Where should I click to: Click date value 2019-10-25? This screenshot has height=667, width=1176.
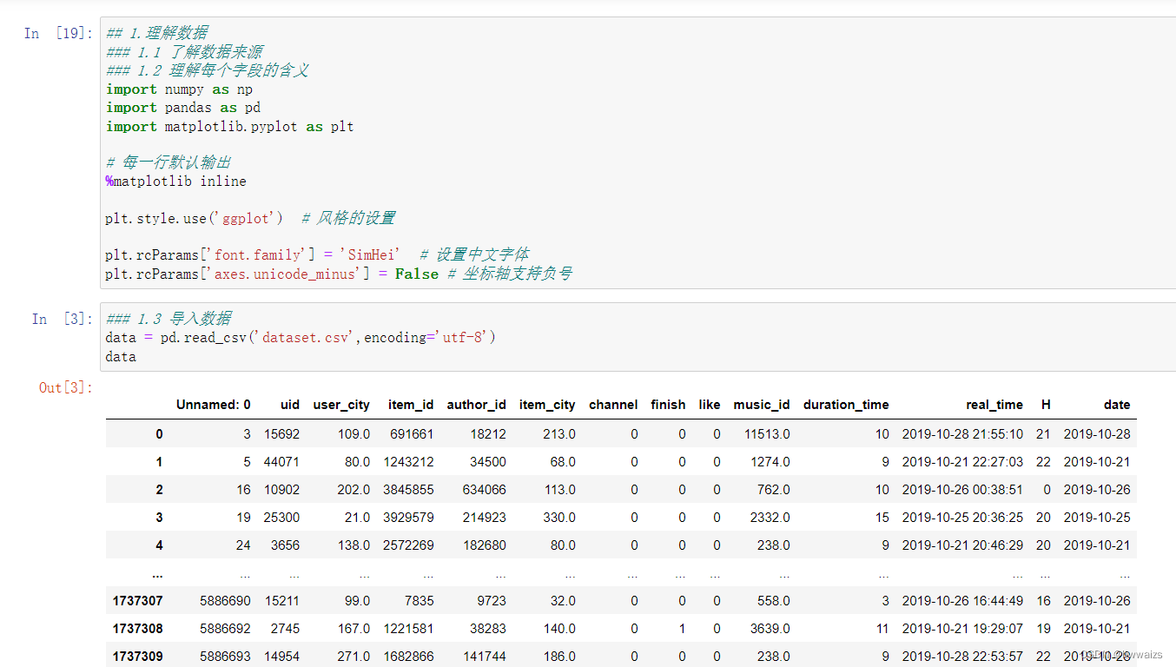click(x=1097, y=518)
